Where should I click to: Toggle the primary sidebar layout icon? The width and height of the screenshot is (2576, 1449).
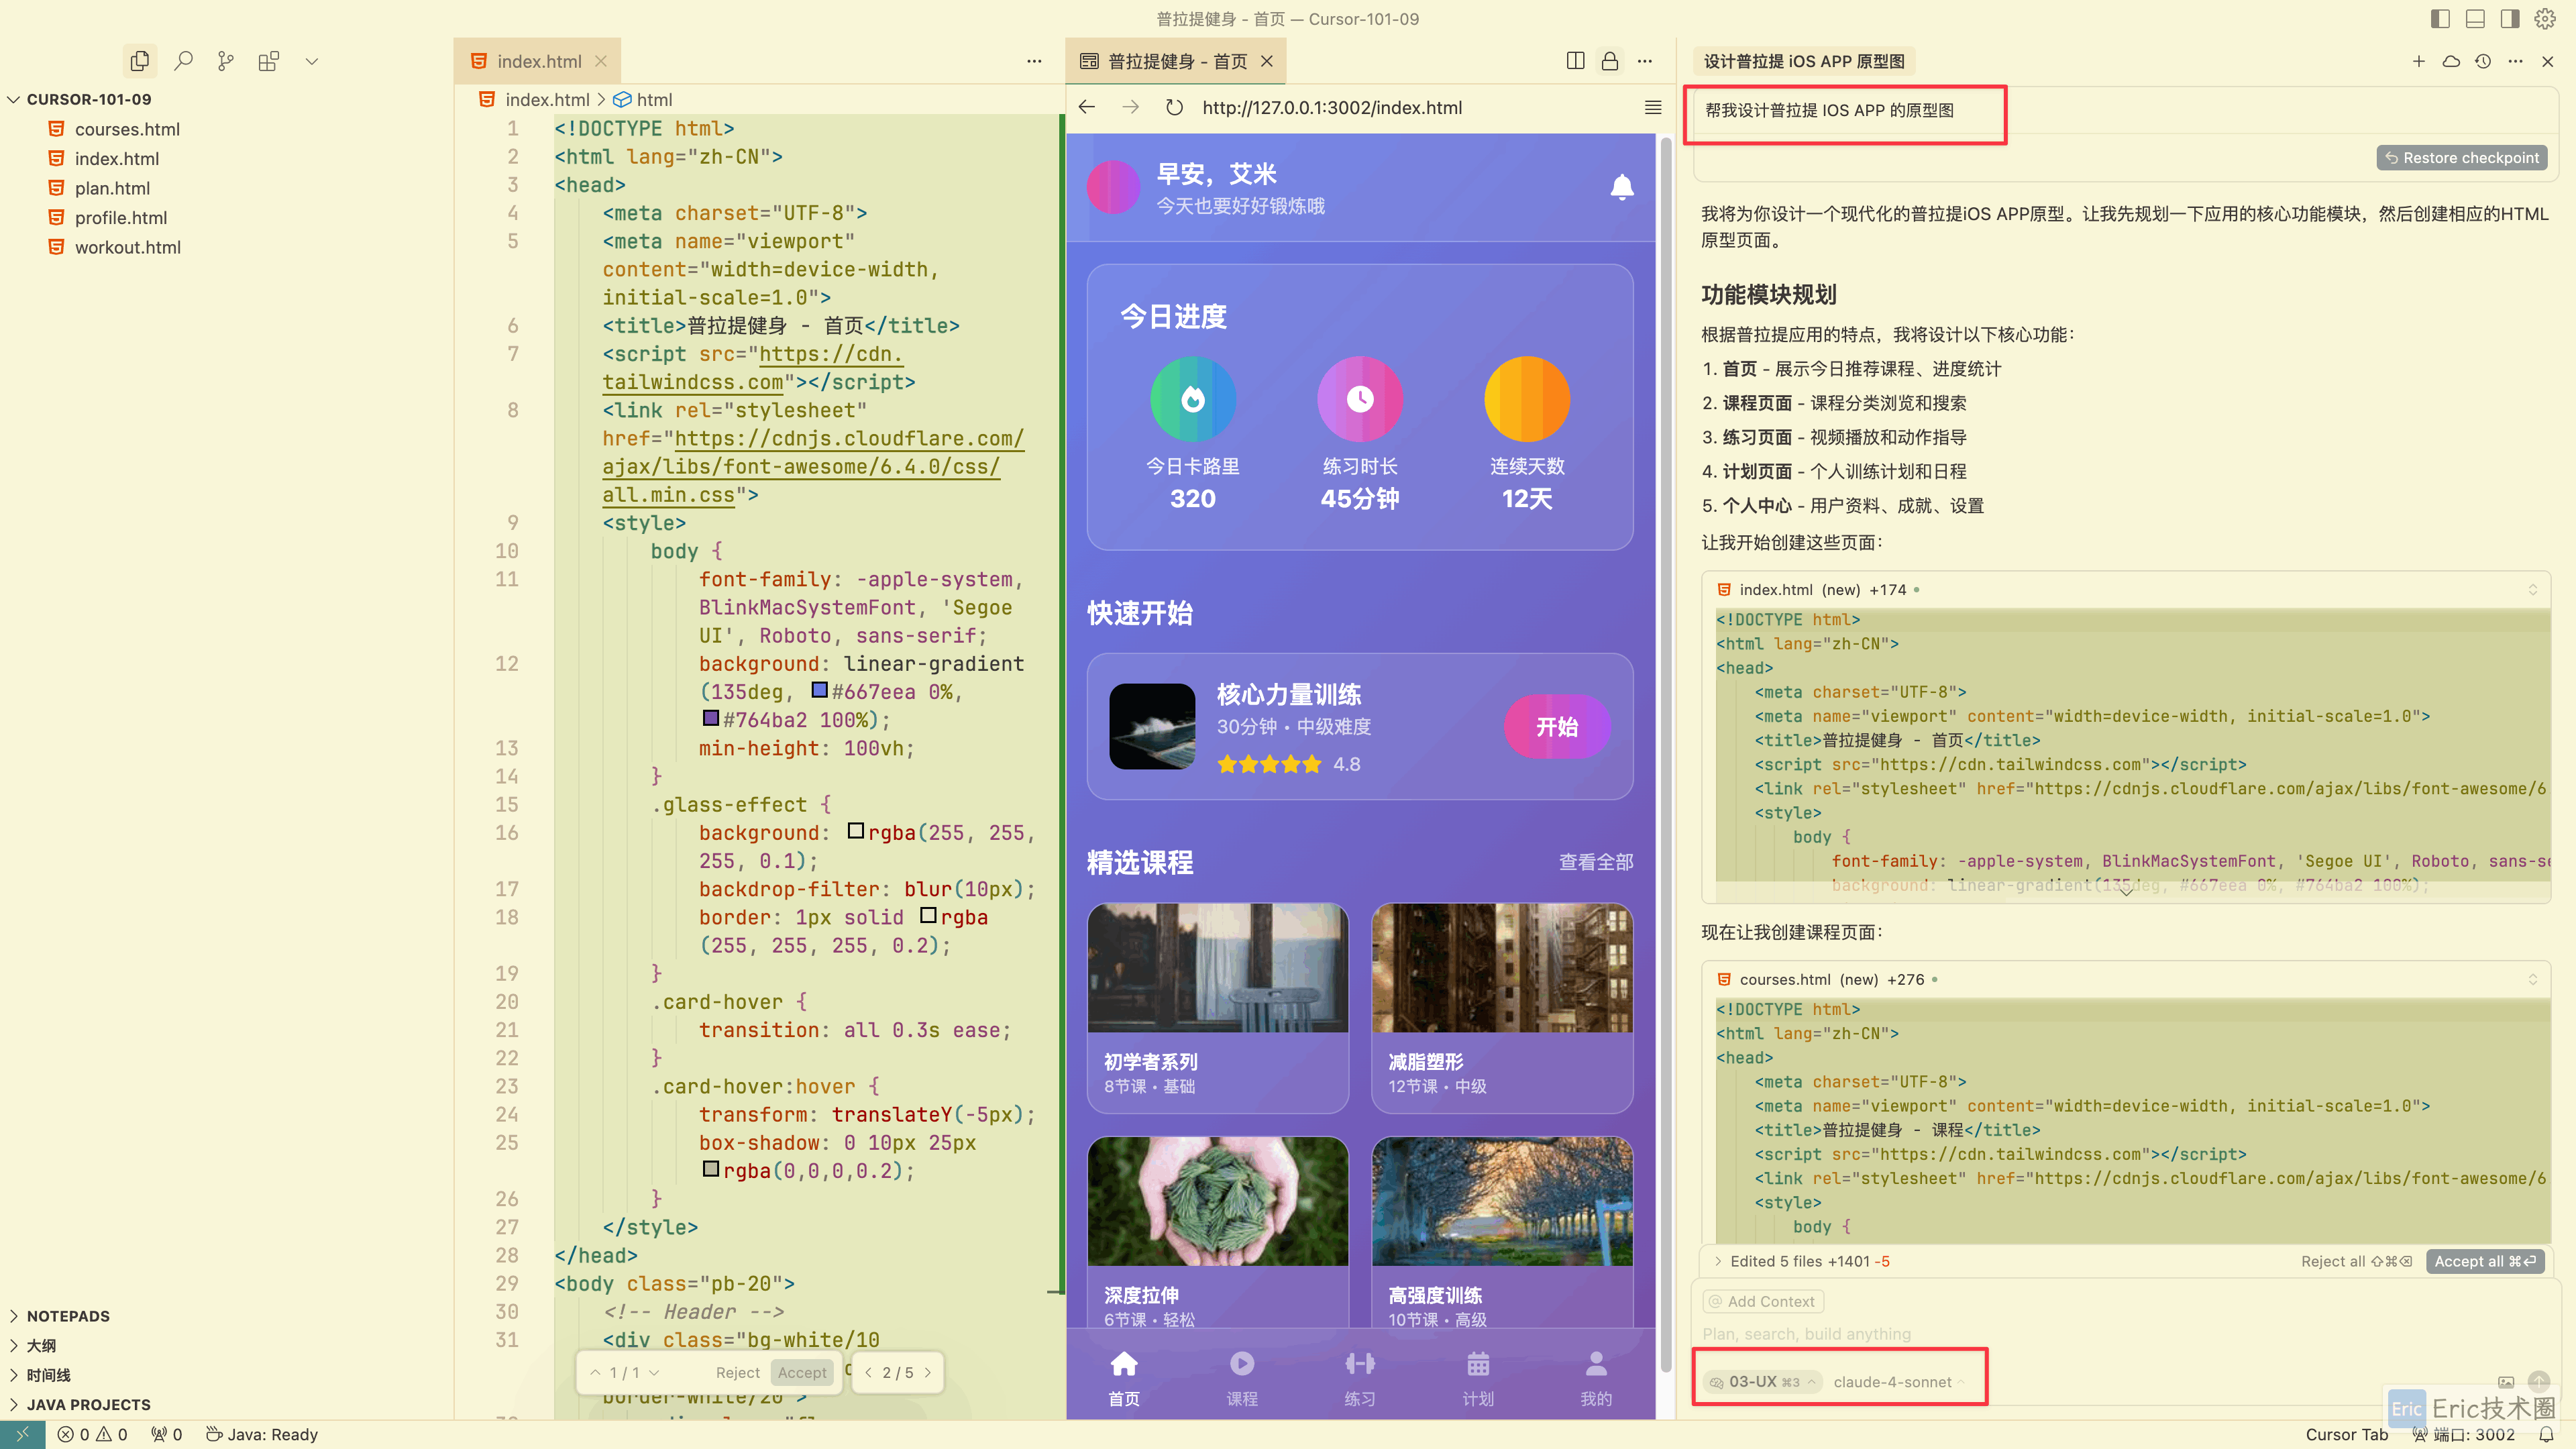click(2440, 19)
